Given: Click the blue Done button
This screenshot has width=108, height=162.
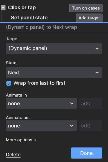Looking at the screenshot, I should tap(86, 153).
